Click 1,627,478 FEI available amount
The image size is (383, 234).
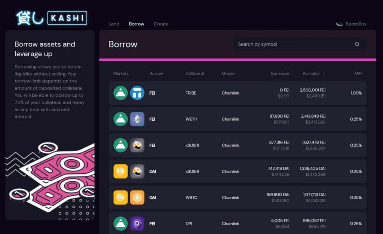click(314, 142)
